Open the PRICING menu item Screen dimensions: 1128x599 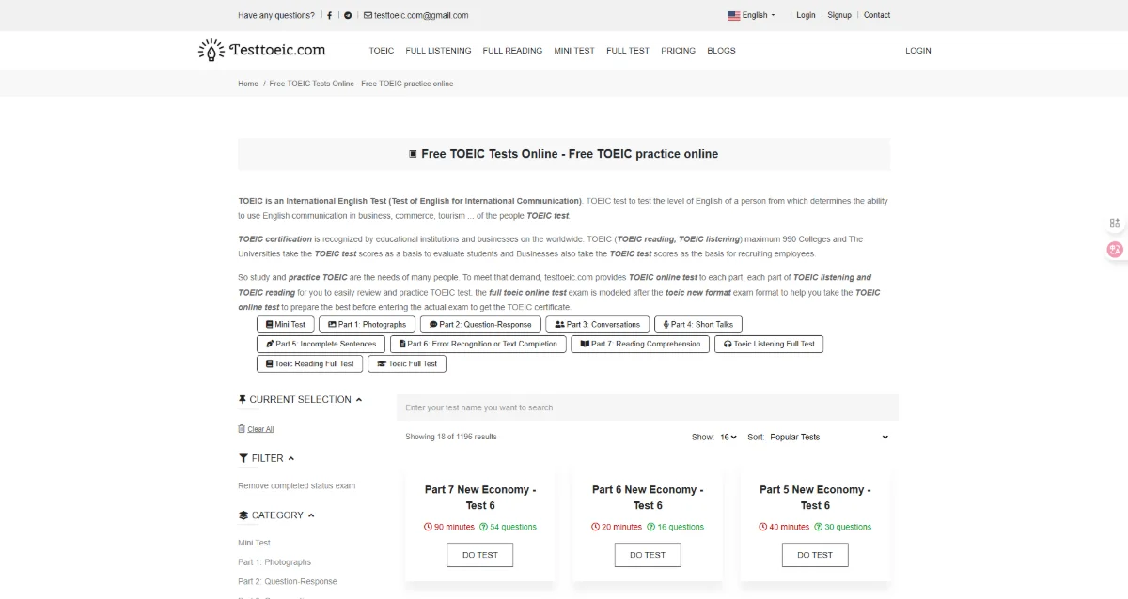coord(678,50)
